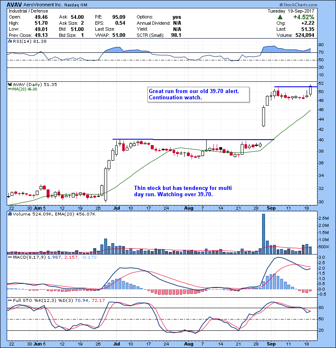Screen dimensions: 336x348
Task: Click the Volume value 524,094 in header
Action: 305,35
